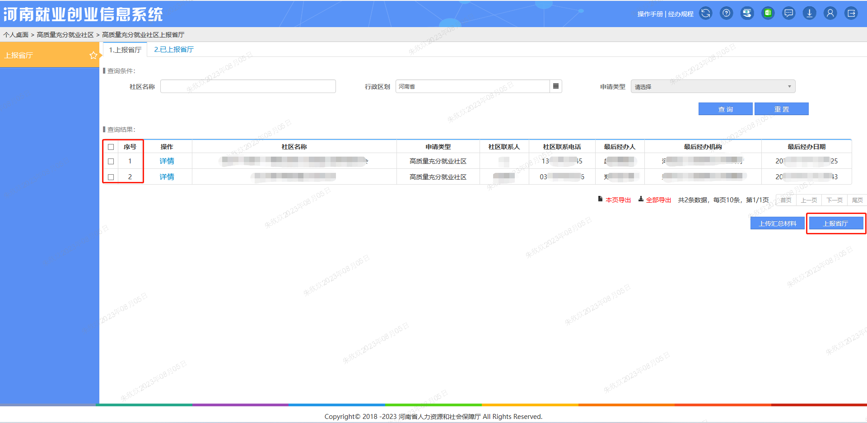867x423 pixels.
Task: Open the 行政区划 region selector
Action: [555, 86]
